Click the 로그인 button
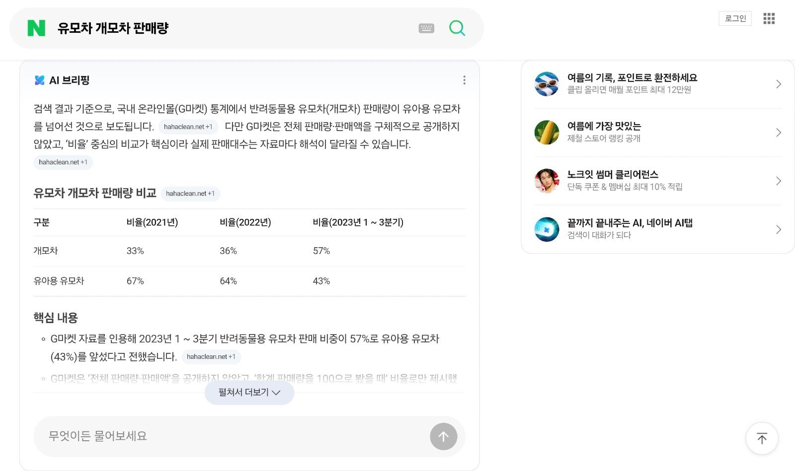 735,18
